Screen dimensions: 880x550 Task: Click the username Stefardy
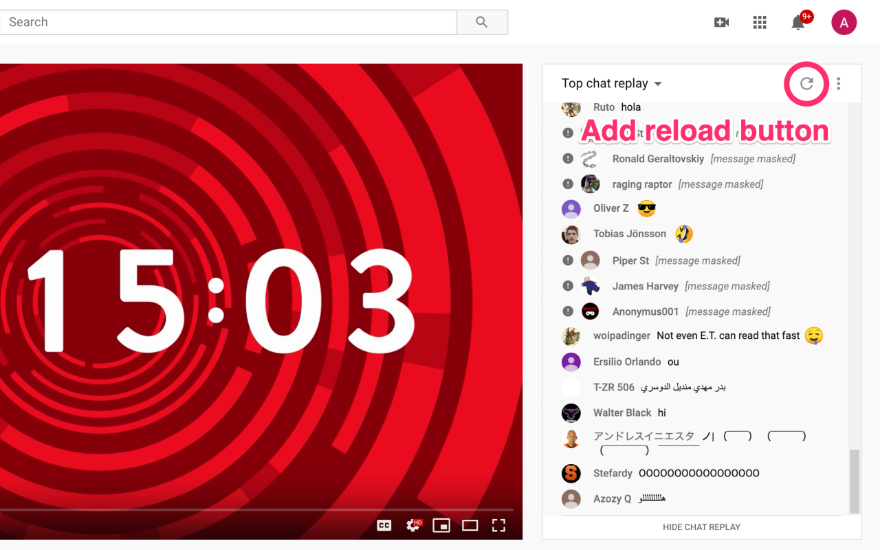[613, 473]
